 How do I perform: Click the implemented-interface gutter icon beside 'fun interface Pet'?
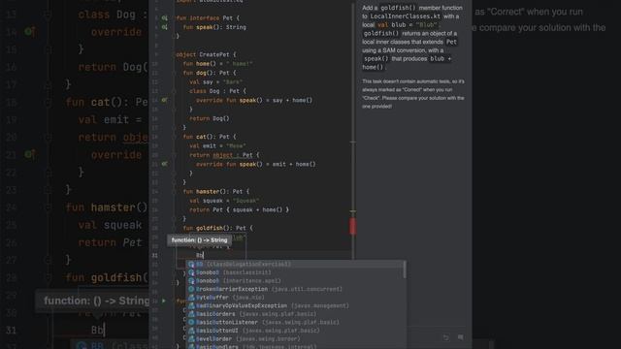[x=164, y=18]
